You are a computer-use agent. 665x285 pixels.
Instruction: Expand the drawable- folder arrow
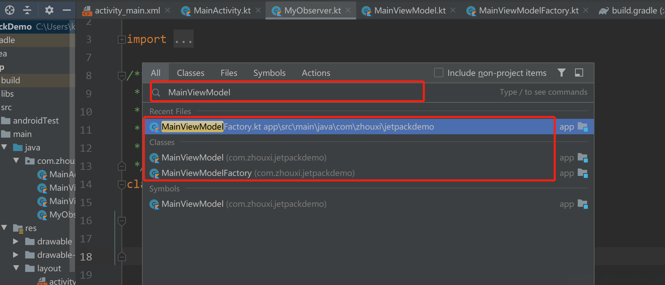point(15,254)
